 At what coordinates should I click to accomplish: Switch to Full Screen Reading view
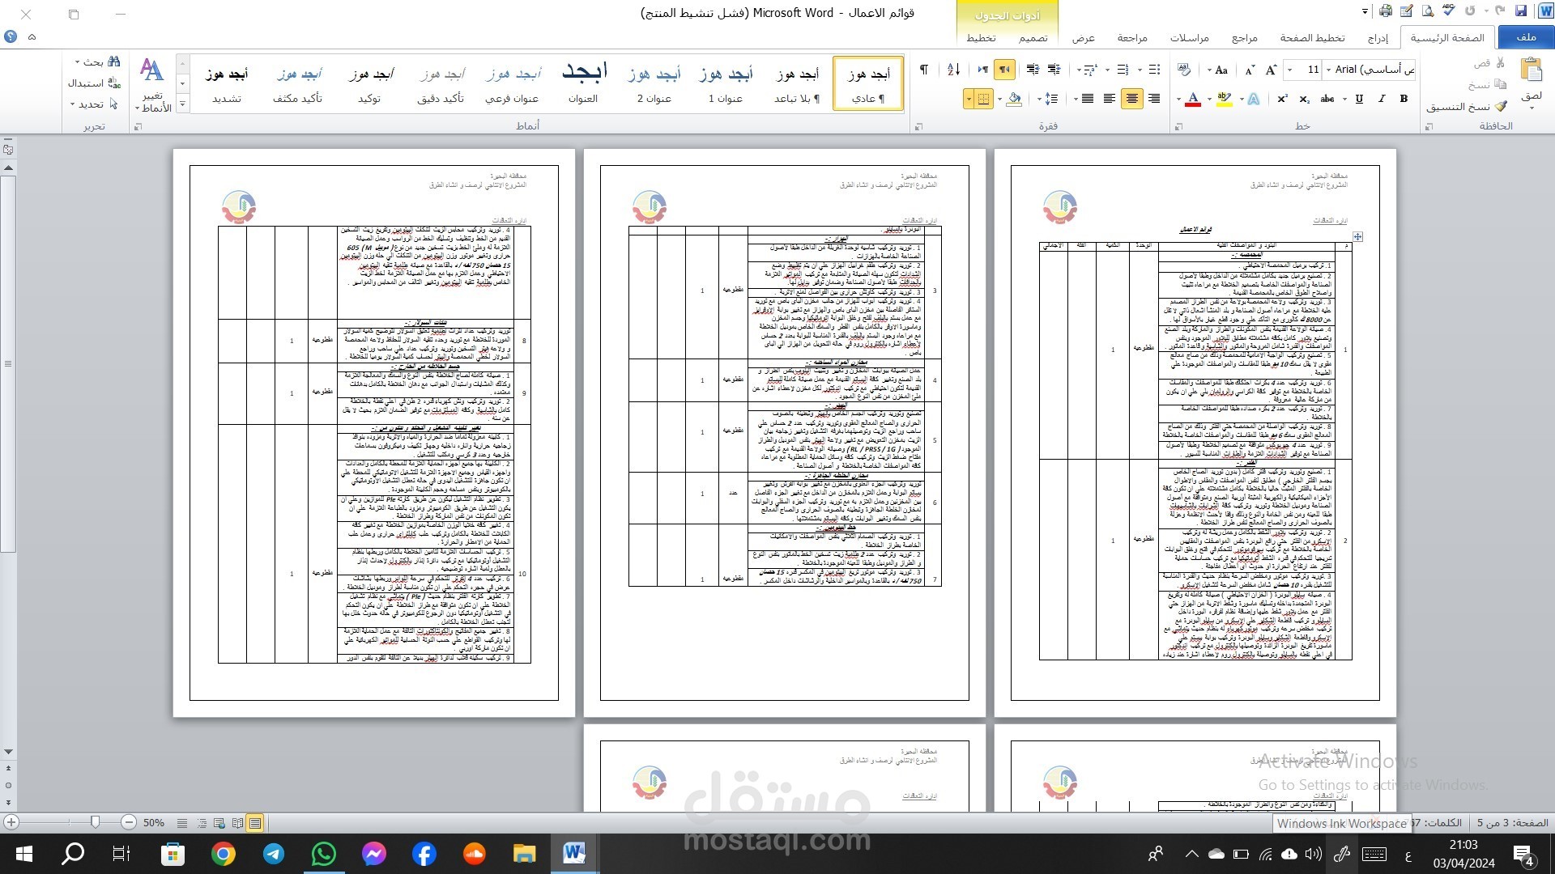[237, 823]
